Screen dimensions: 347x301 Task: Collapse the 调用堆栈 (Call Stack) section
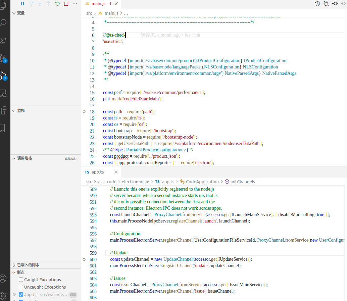(x=14, y=158)
